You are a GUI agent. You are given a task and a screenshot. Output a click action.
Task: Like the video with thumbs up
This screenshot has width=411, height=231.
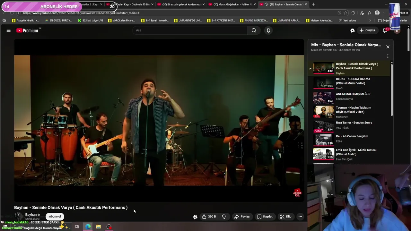coord(209,217)
